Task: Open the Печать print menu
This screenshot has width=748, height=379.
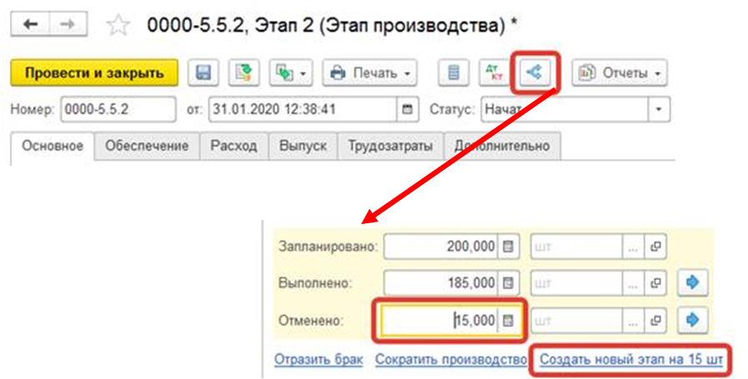Action: click(x=369, y=73)
